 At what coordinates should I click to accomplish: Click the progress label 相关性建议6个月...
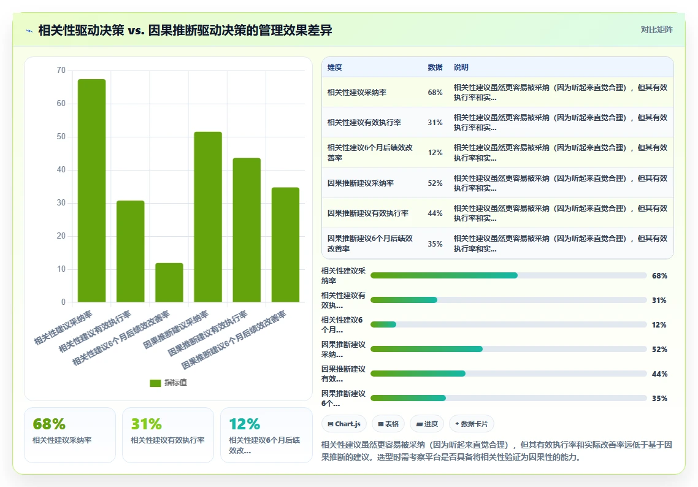point(342,325)
